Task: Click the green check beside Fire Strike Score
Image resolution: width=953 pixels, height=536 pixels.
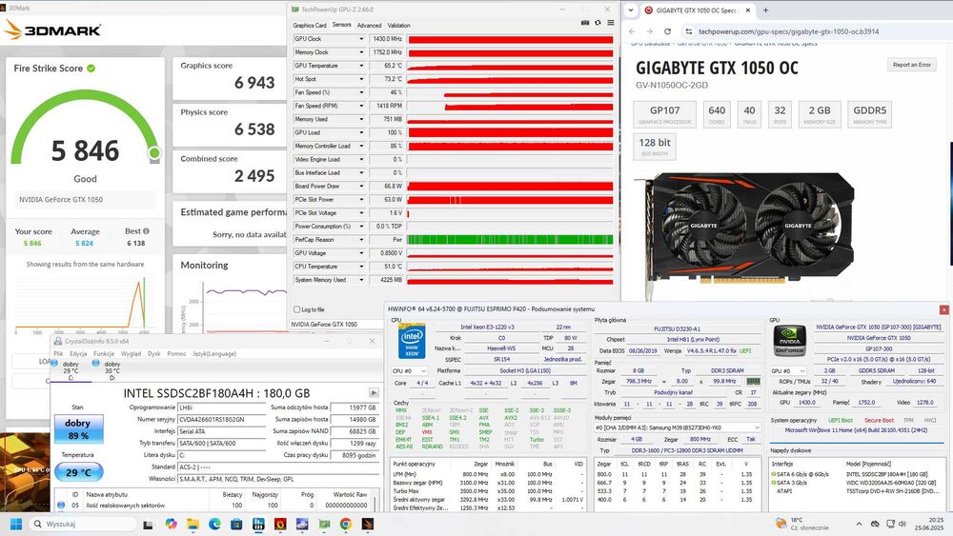Action: [91, 68]
